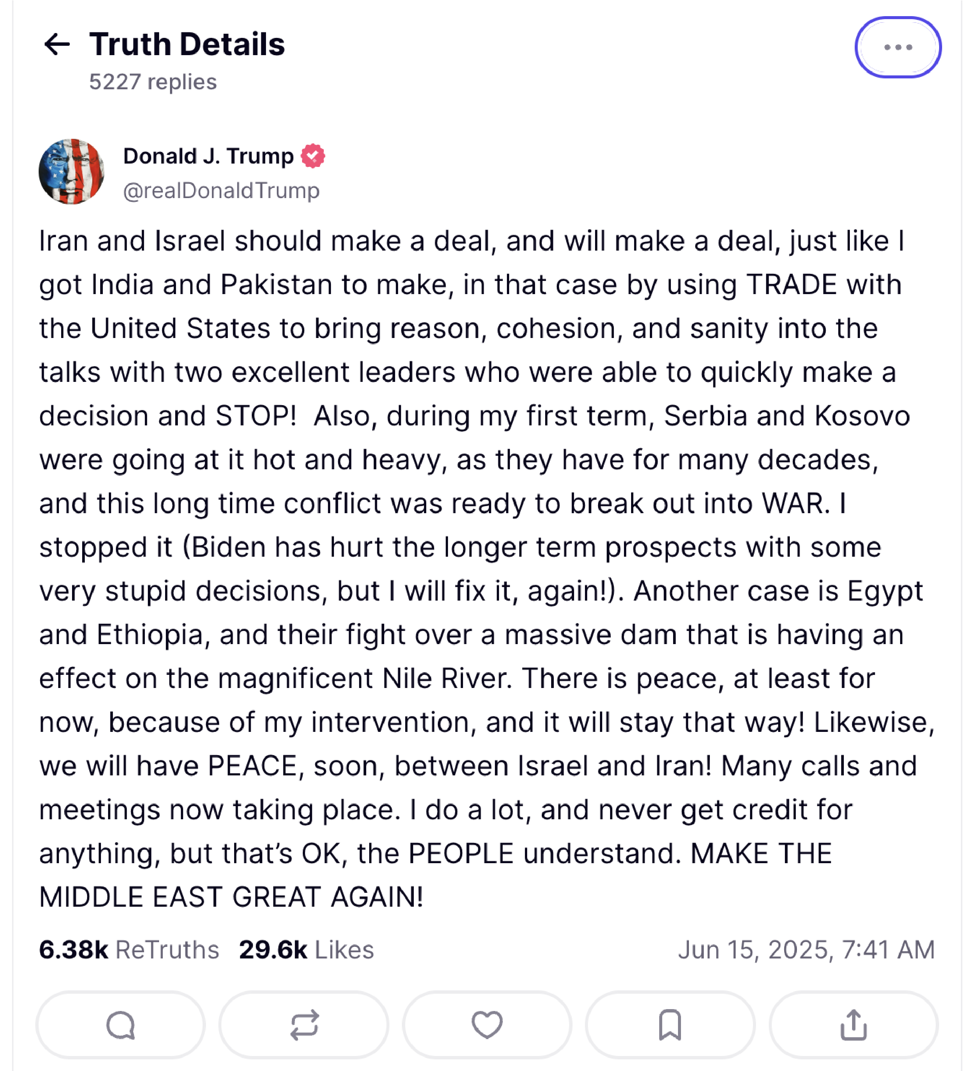Click the post line starting 'decision and STOP!'

pos(475,416)
